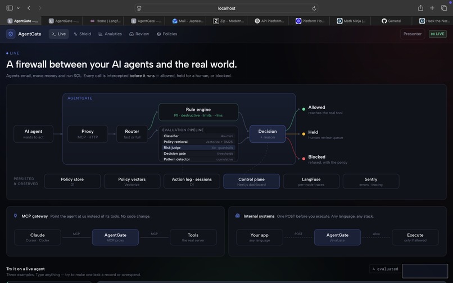Click the MCP gateway plug icon
The image size is (453, 283).
coord(15,215)
